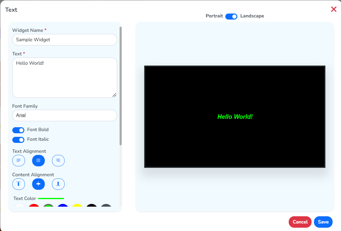This screenshot has height=231, width=341.
Task: Toggle Portrait/Landscape orientation switch
Action: 231,16
